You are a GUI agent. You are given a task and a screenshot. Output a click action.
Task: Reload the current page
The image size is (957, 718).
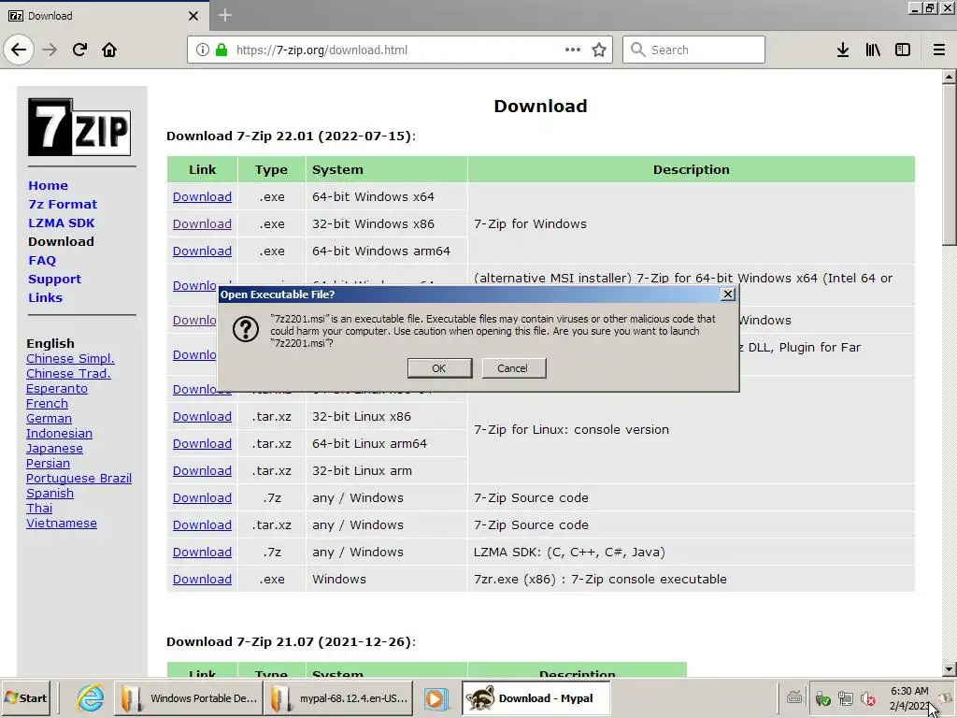point(79,50)
